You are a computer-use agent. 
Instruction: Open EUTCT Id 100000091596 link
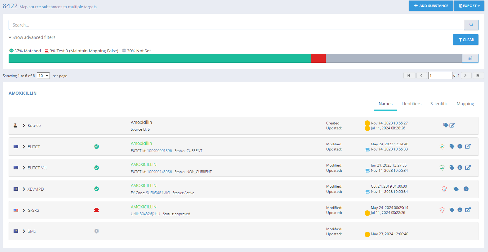(x=159, y=151)
